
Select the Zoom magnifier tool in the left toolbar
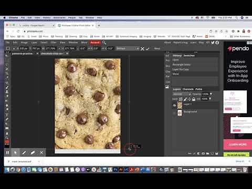pyautogui.click(x=7, y=138)
